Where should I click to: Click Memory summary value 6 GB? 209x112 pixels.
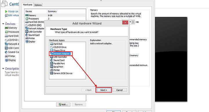(x=50, y=15)
